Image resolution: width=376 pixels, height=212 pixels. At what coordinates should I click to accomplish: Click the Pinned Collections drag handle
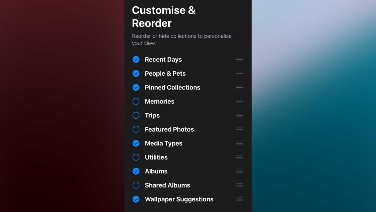click(x=240, y=87)
